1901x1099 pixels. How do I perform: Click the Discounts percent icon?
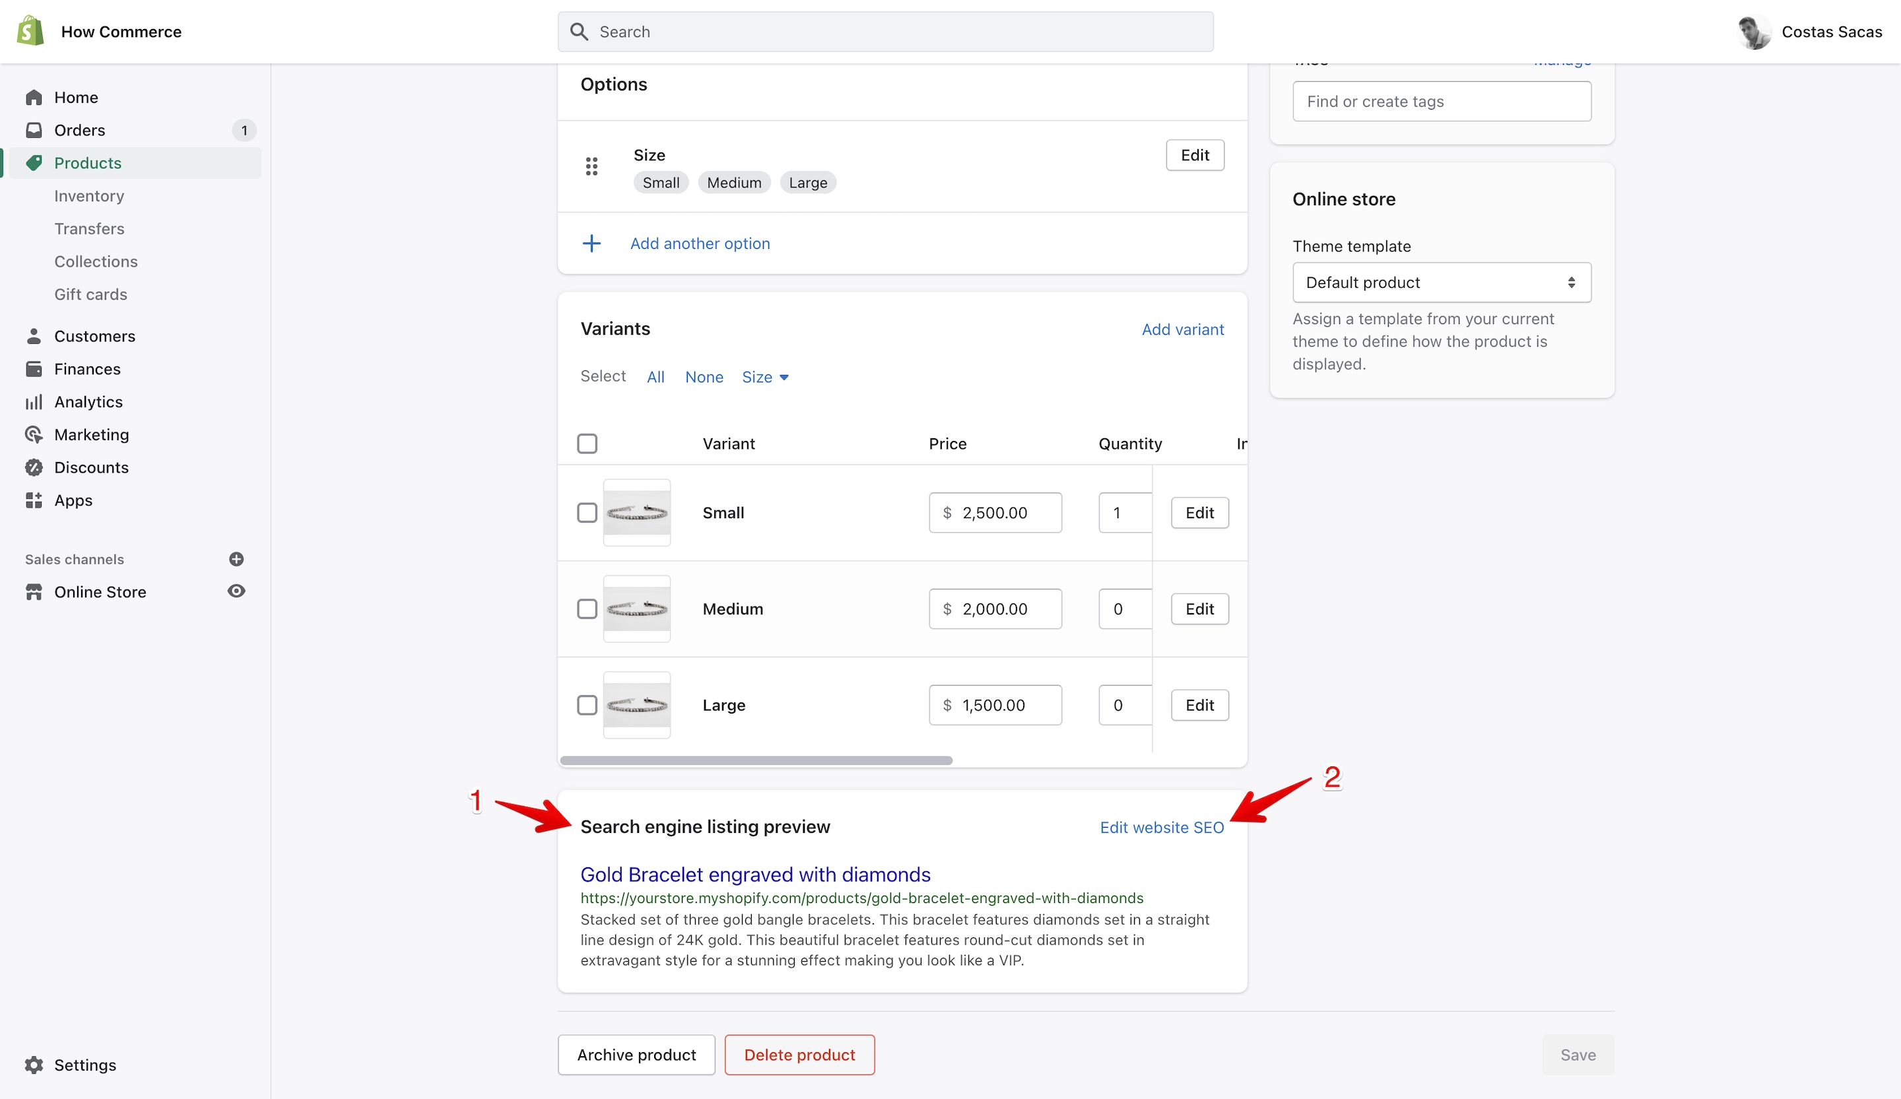click(x=34, y=467)
